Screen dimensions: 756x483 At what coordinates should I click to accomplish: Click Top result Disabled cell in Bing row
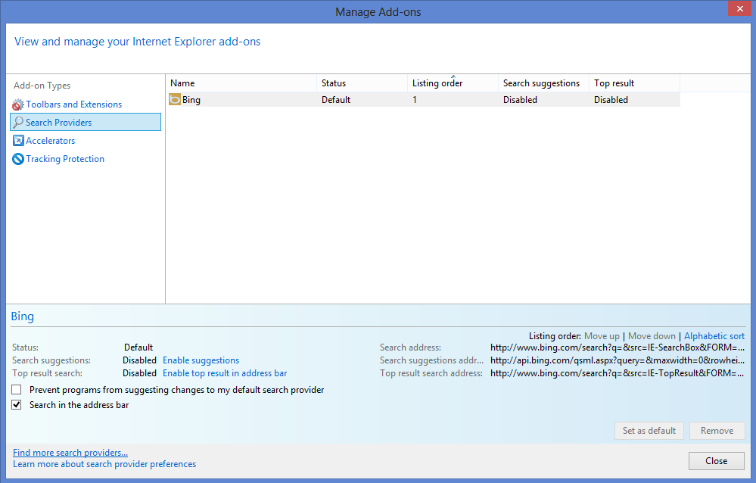click(x=611, y=100)
